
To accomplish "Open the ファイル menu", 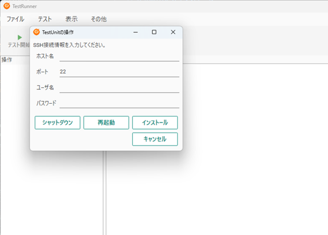I will coord(15,19).
